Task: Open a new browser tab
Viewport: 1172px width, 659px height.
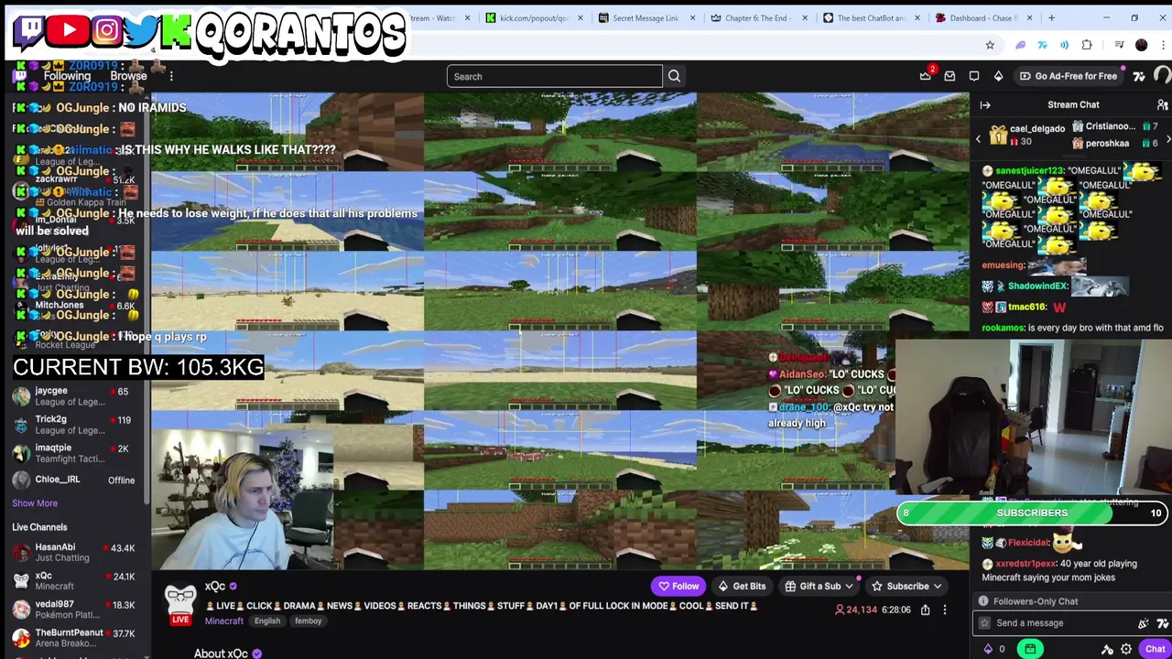Action: point(1051,17)
